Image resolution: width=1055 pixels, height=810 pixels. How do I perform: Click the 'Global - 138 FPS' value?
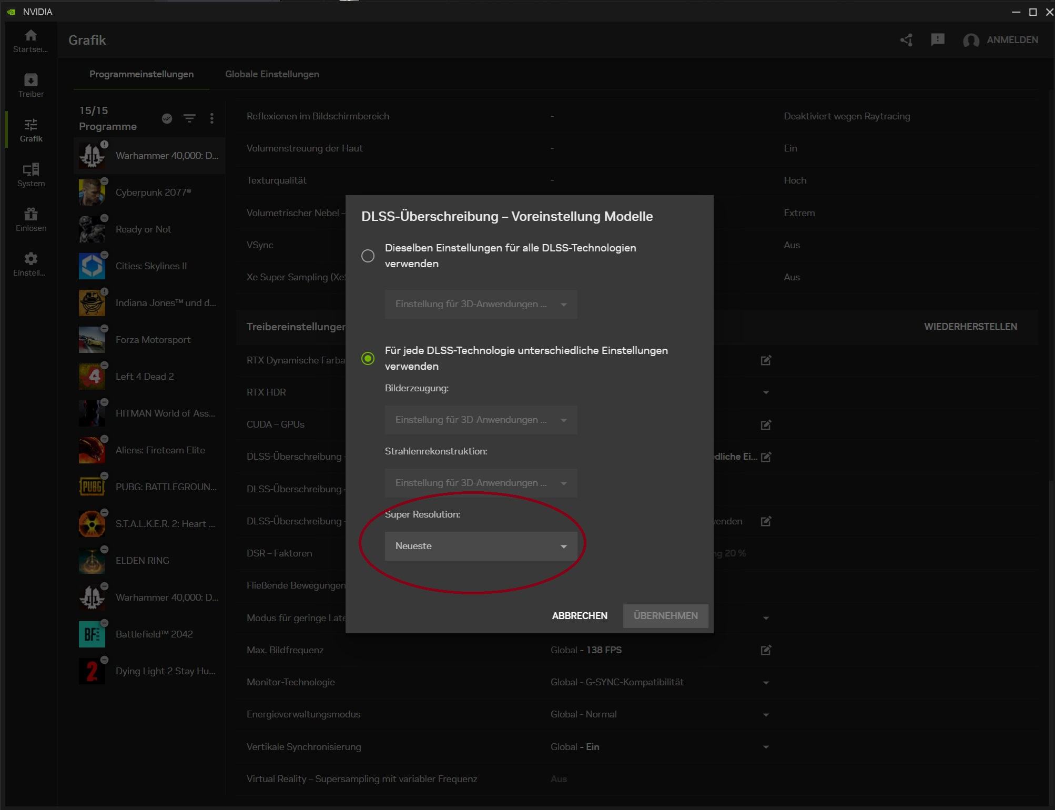point(586,650)
